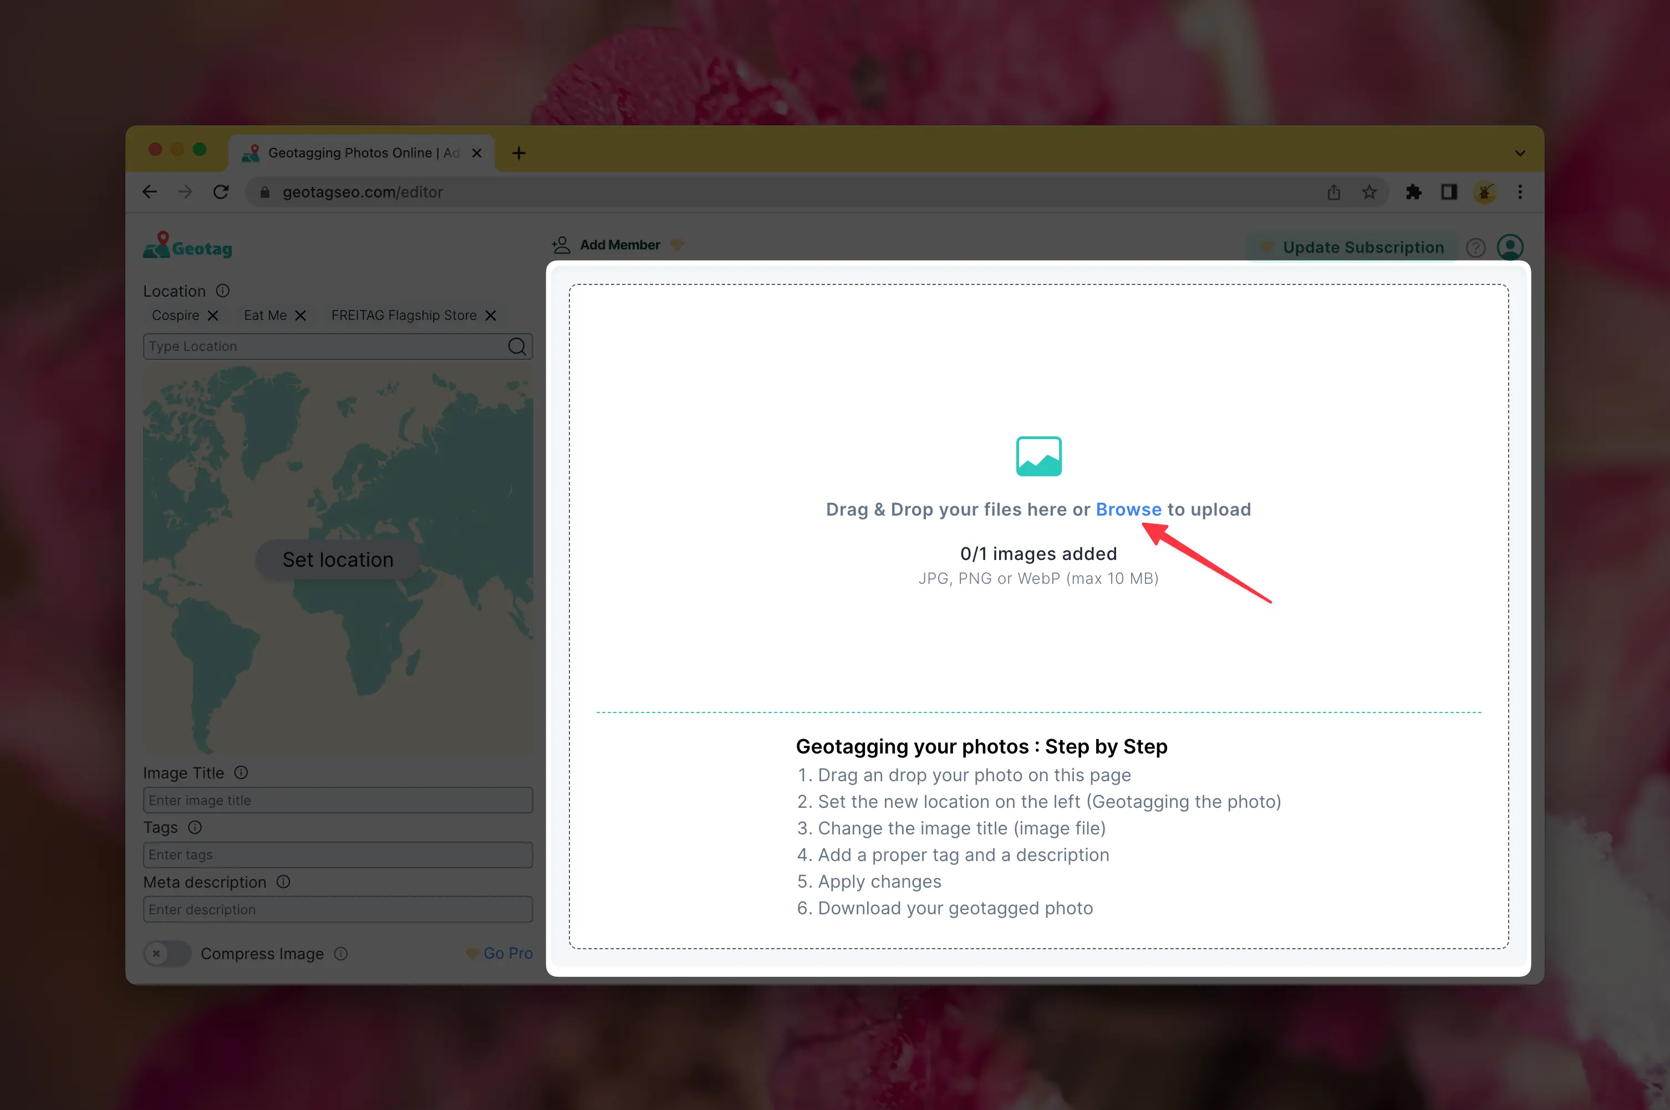The image size is (1670, 1110).
Task: Click the new tab plus button
Action: coord(519,151)
